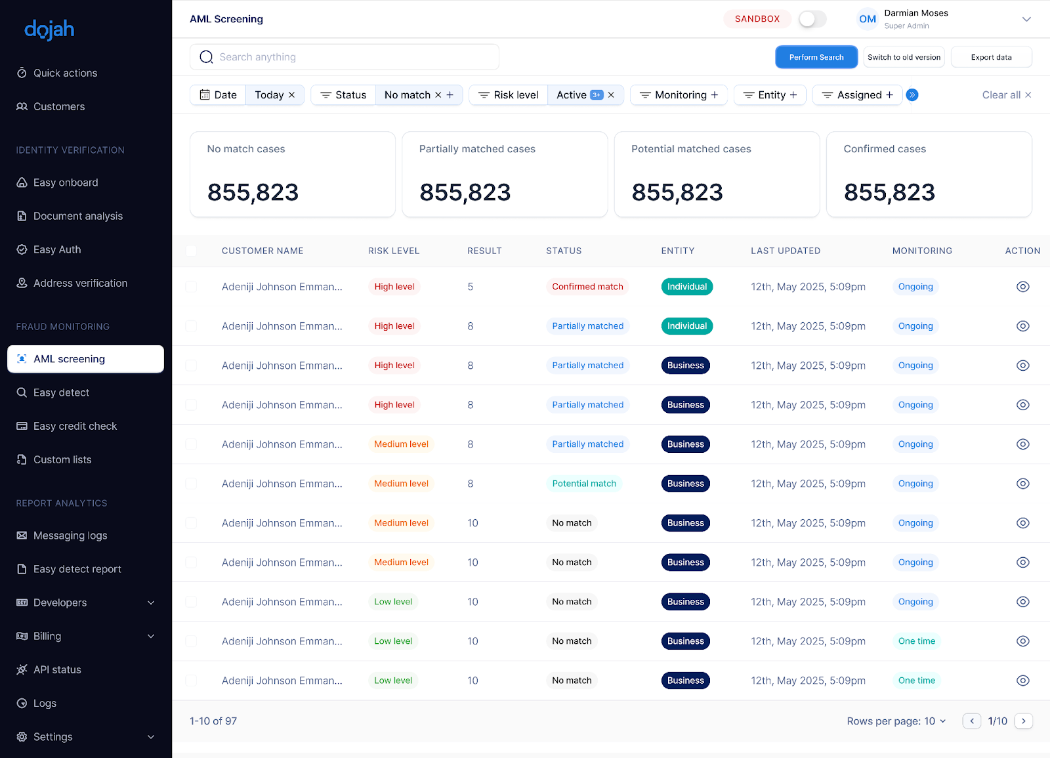Open the Darmian Moses account dropdown
This screenshot has width=1050, height=758.
click(x=1026, y=19)
